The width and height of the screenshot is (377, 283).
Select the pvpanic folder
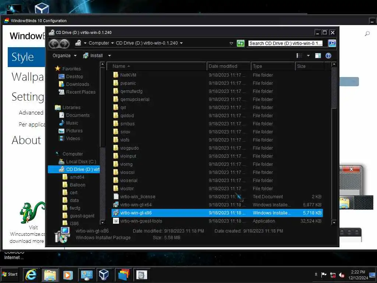point(128,83)
